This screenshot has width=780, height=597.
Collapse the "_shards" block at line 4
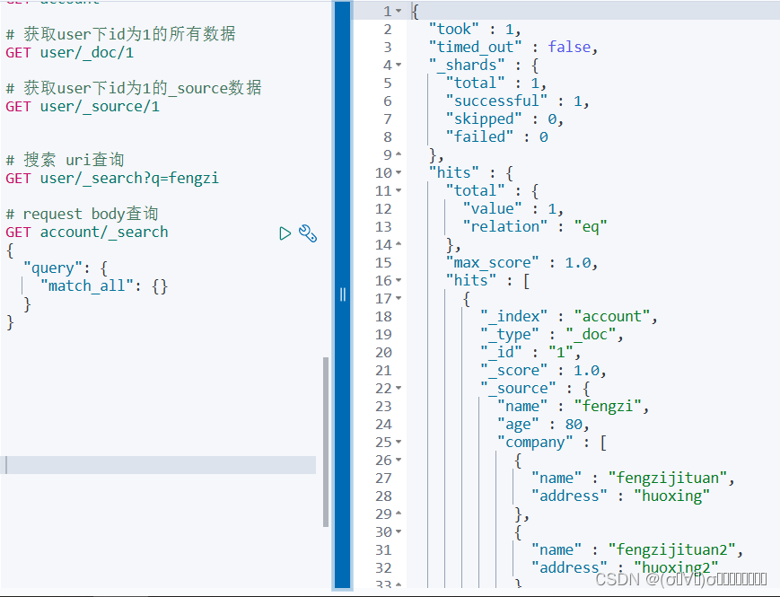pyautogui.click(x=399, y=65)
